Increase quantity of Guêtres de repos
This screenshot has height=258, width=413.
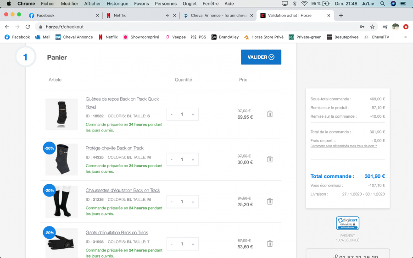click(x=193, y=115)
